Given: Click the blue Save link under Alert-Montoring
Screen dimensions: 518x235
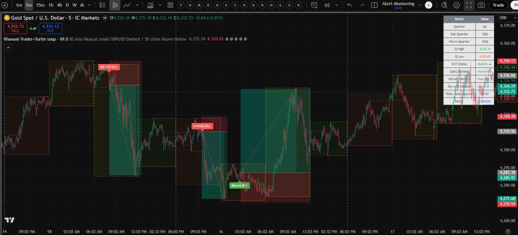Looking at the screenshot, I should point(398,8).
